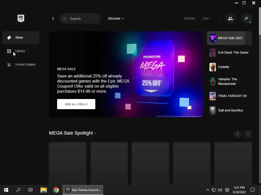Open the Friends list icon
Screen dimensions: 261x195
pyautogui.click(x=230, y=19)
